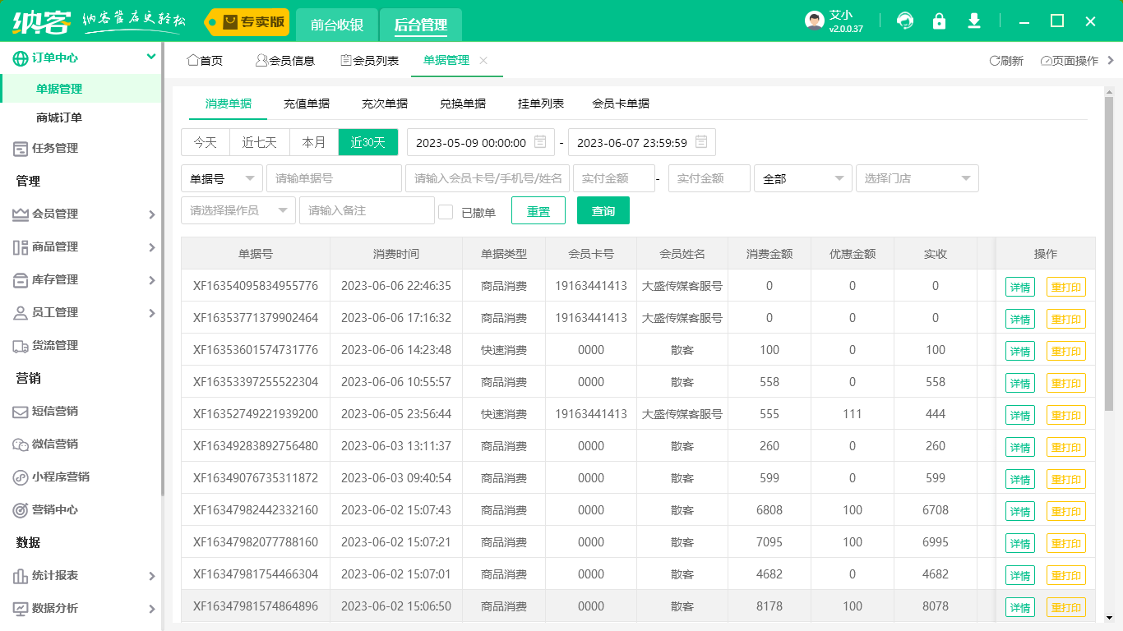1123x631 pixels.
Task: Click the customer service headset icon
Action: pyautogui.click(x=904, y=21)
